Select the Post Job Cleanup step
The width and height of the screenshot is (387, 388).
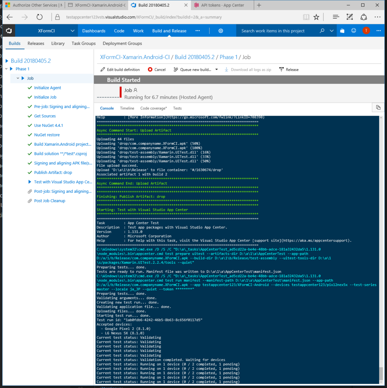pos(50,201)
